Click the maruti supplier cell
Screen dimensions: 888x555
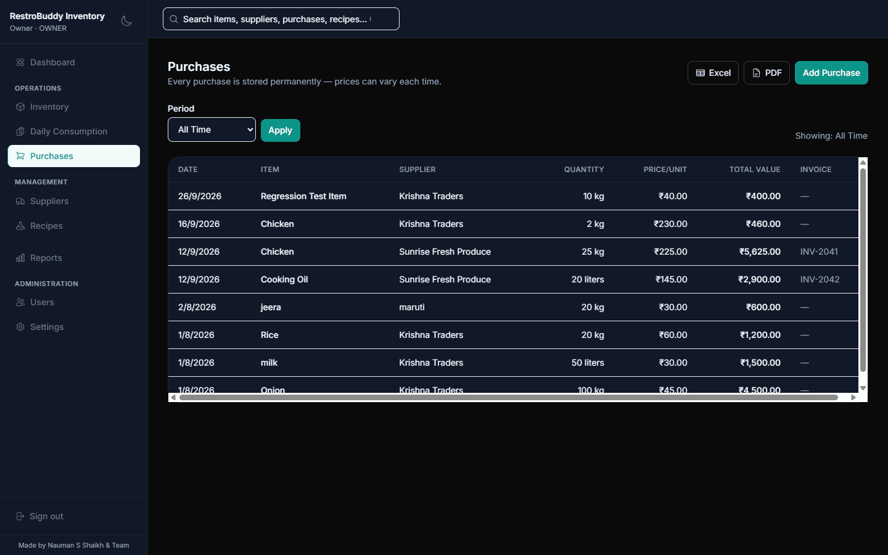pos(412,307)
